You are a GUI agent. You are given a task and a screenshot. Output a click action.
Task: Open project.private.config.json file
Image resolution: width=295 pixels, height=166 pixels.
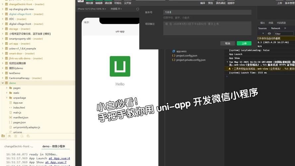coord(191,60)
